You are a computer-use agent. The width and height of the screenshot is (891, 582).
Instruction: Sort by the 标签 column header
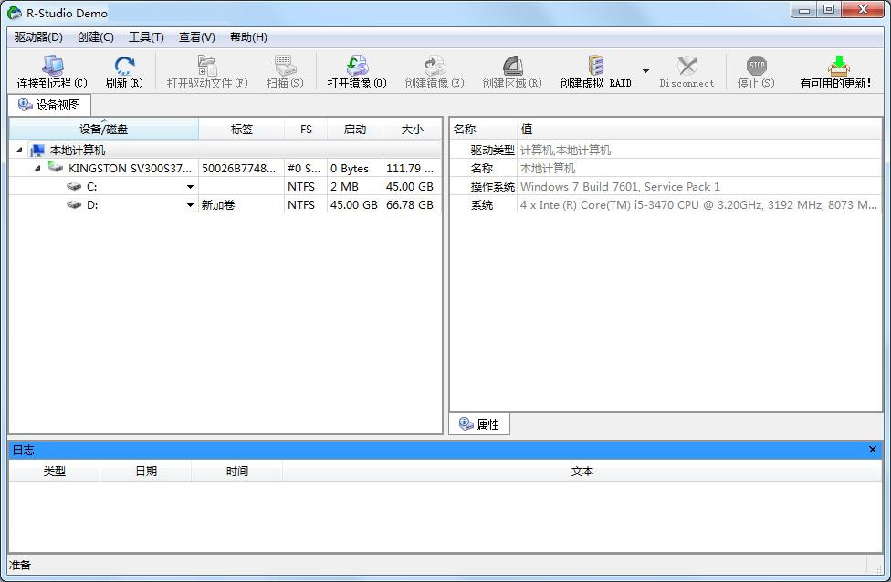242,129
